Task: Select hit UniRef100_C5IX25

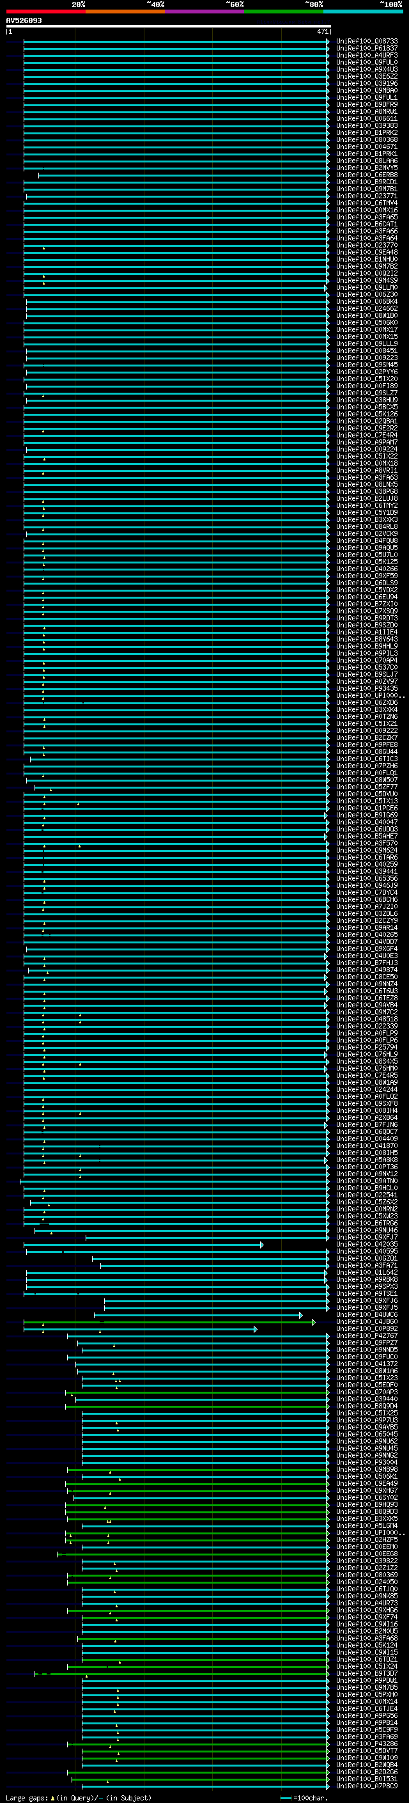Action: coord(366,1414)
